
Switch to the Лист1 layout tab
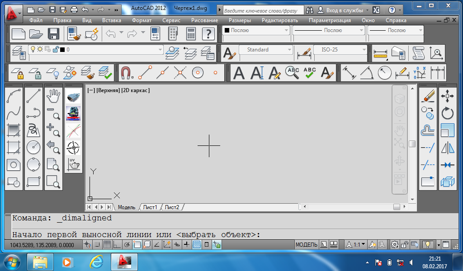coord(150,207)
